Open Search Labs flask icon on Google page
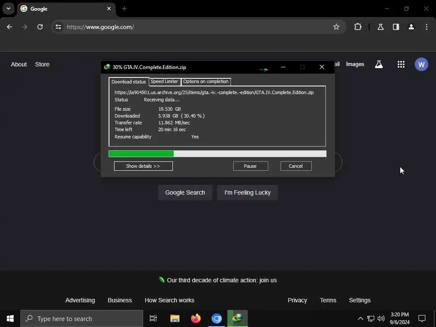The width and height of the screenshot is (436, 327). pos(379,64)
